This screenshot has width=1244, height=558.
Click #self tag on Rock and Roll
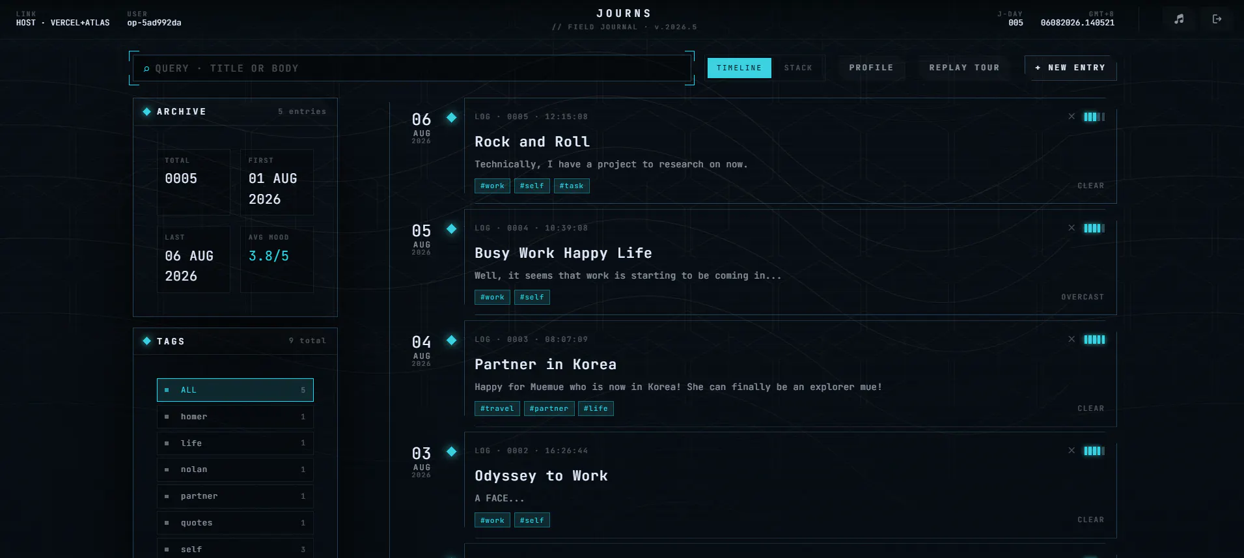(532, 186)
